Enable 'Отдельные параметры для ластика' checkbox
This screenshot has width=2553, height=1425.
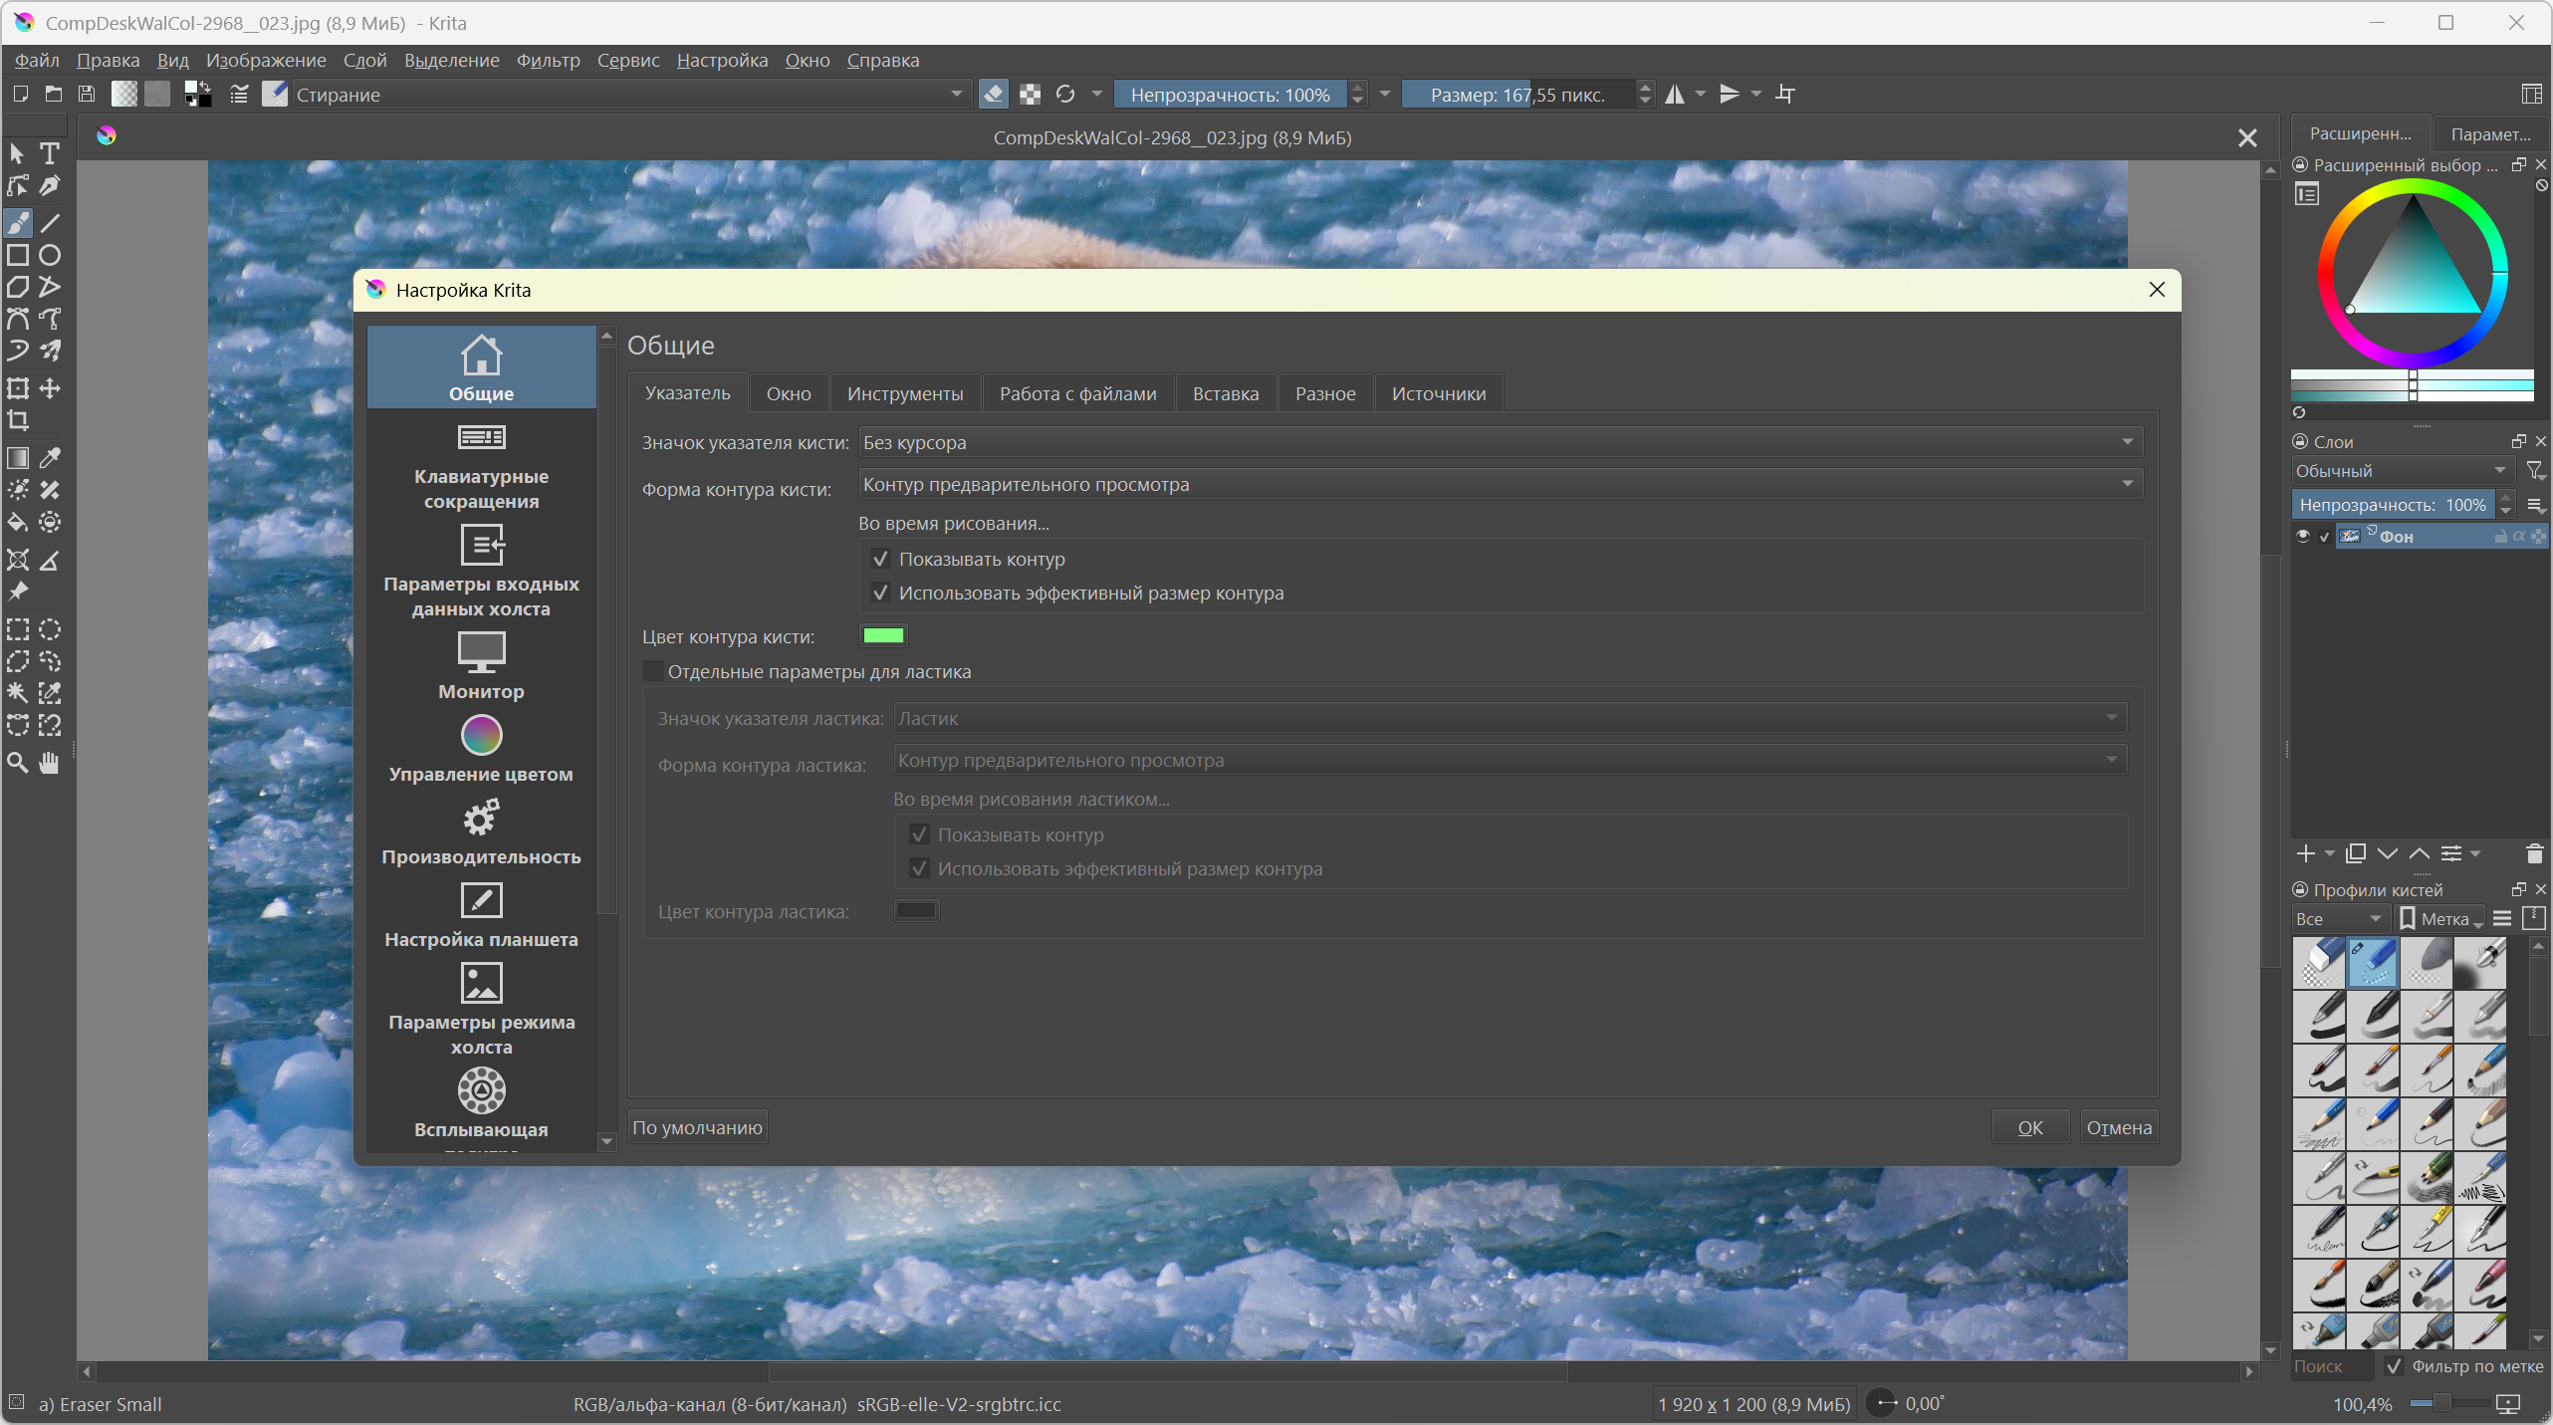coord(653,671)
